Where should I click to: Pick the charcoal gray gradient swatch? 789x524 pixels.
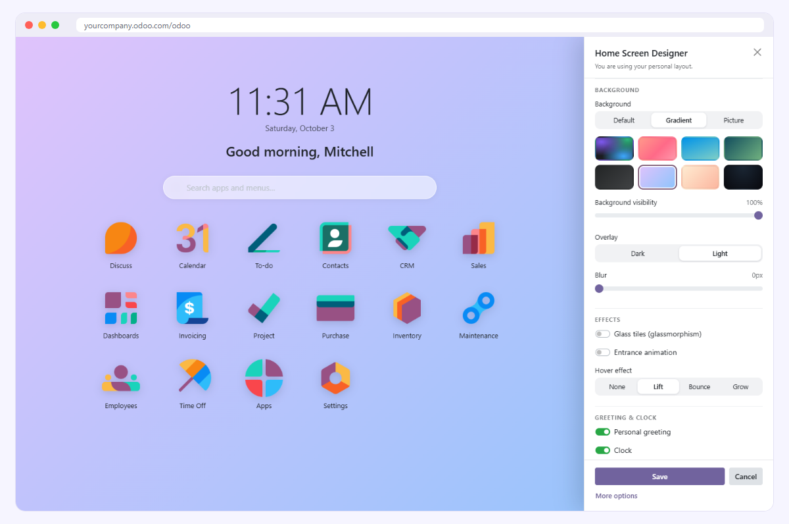614,177
